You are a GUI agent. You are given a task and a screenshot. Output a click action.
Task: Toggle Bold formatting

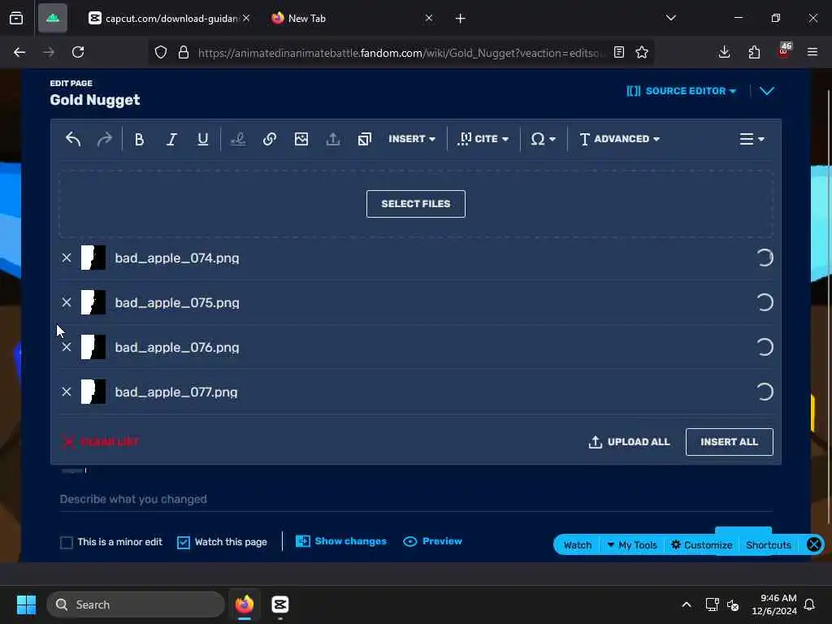(139, 139)
